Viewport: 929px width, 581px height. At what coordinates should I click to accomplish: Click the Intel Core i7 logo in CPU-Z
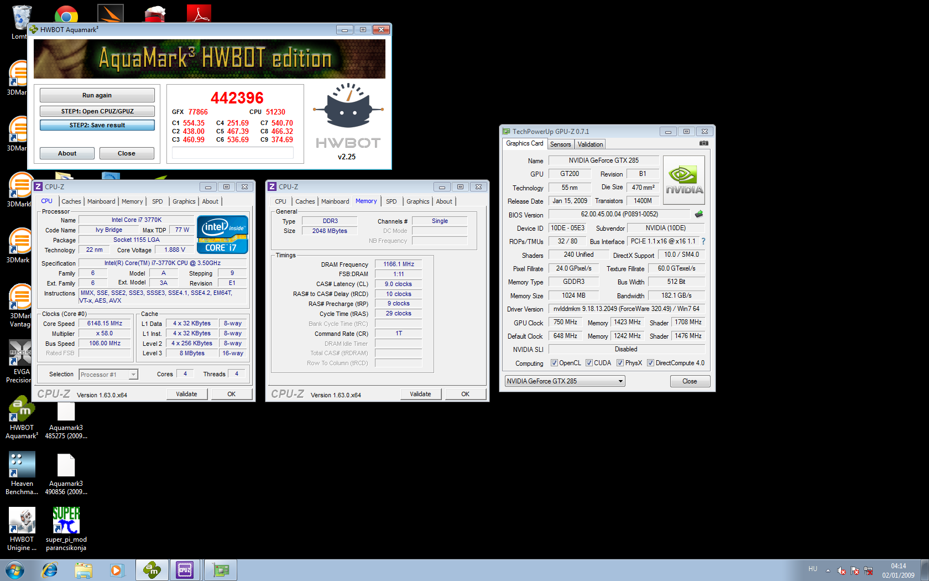click(222, 235)
